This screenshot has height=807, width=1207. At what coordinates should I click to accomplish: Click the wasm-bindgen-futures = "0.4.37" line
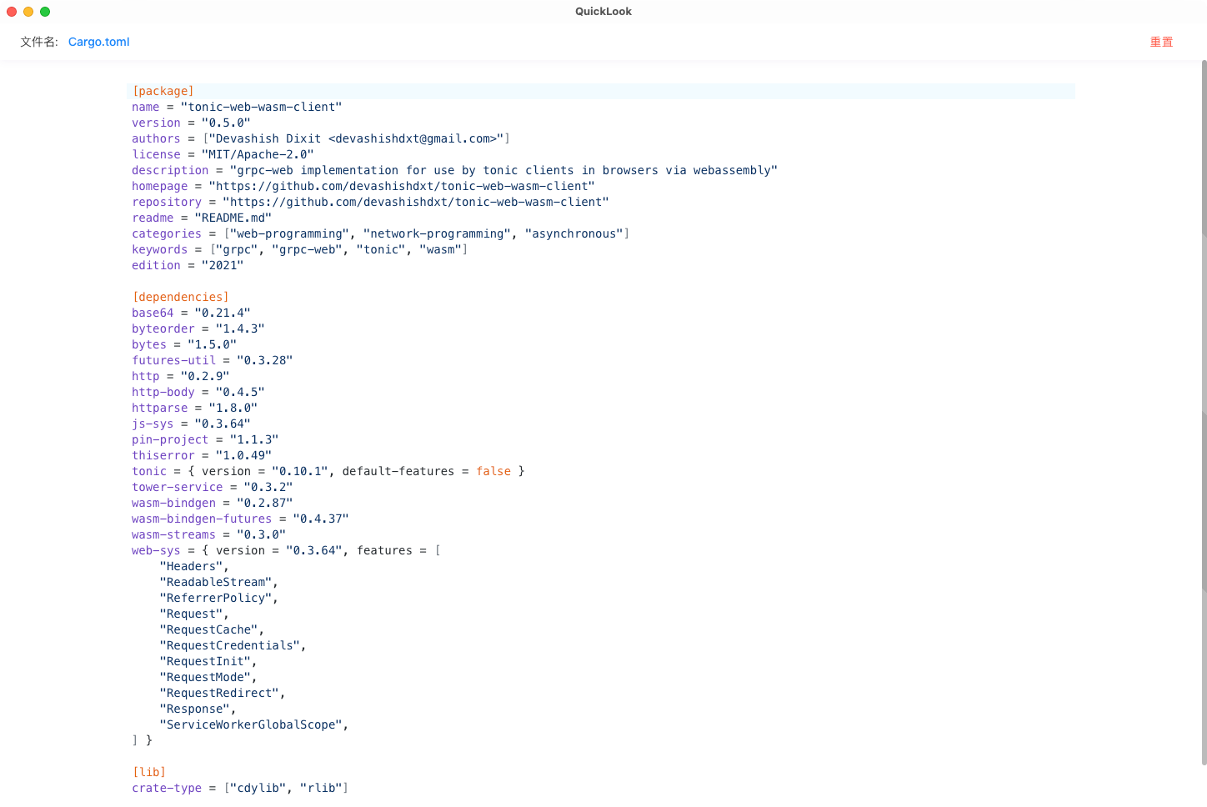[x=240, y=519]
